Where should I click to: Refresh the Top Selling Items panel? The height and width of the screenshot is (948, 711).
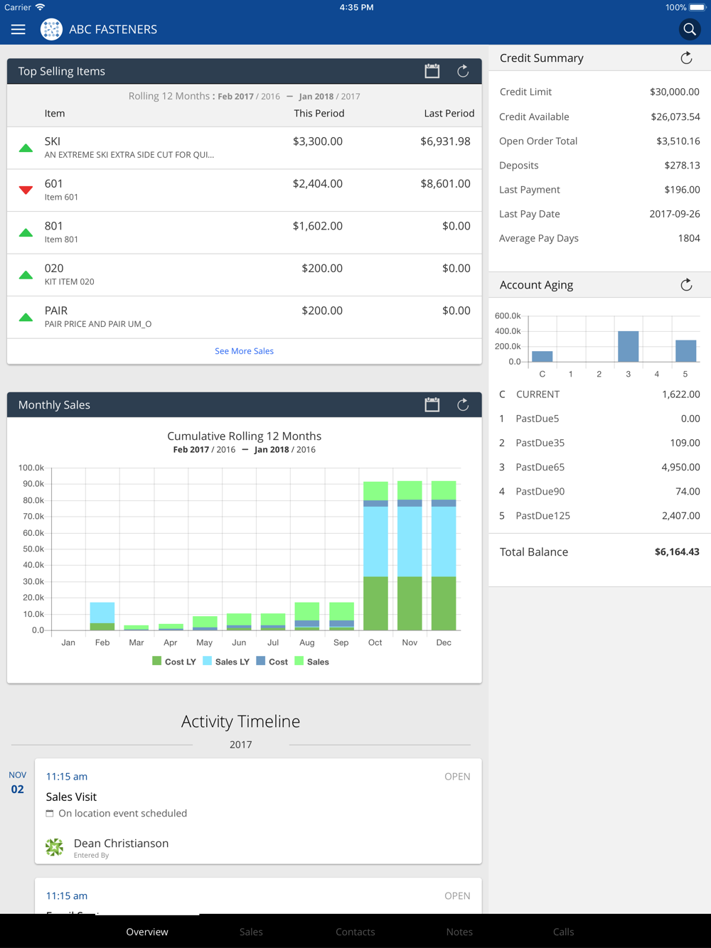(463, 71)
